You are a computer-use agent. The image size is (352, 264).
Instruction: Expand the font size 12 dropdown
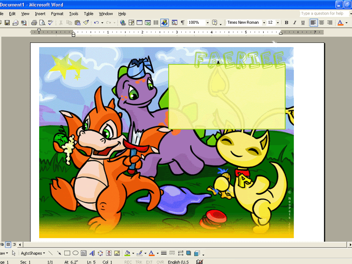pos(278,22)
